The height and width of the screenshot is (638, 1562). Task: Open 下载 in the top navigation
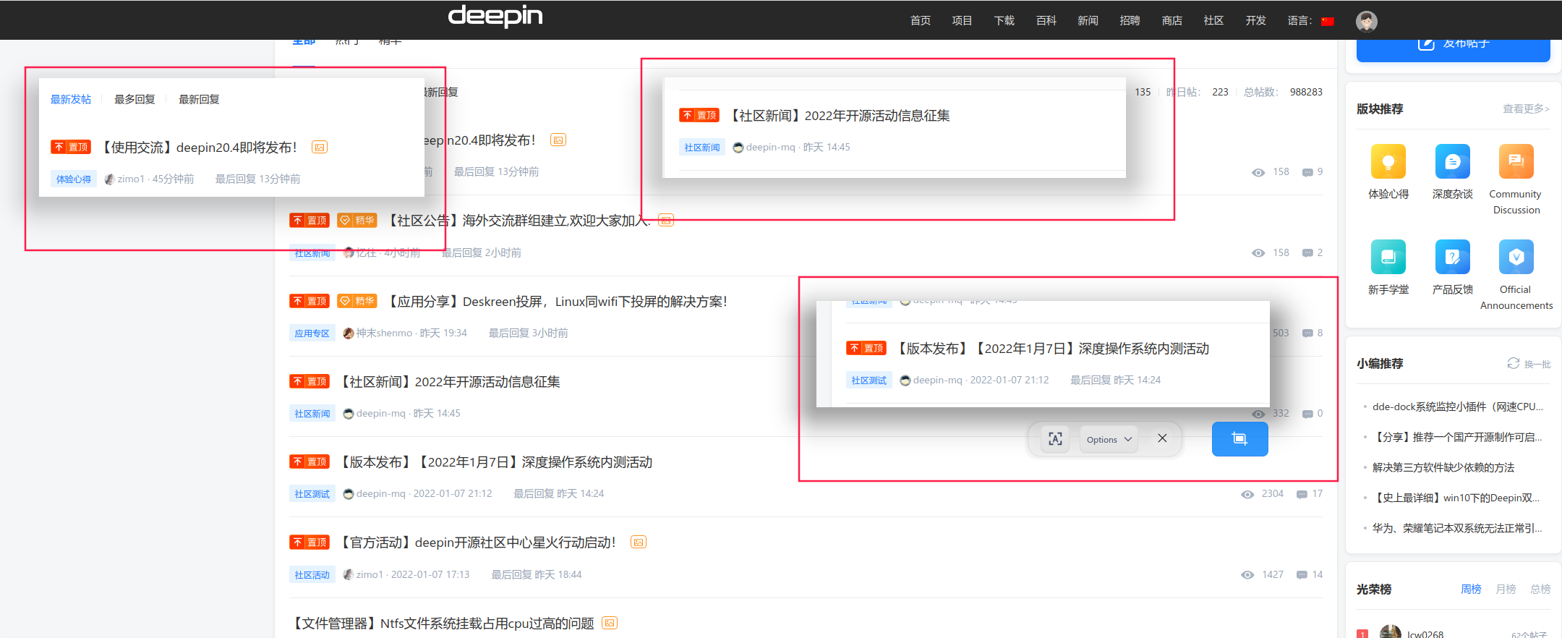point(1004,20)
